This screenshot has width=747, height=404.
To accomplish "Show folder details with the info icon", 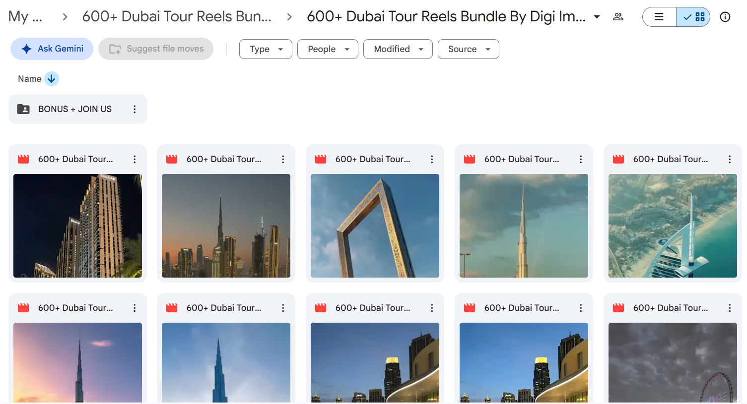I will click(725, 17).
